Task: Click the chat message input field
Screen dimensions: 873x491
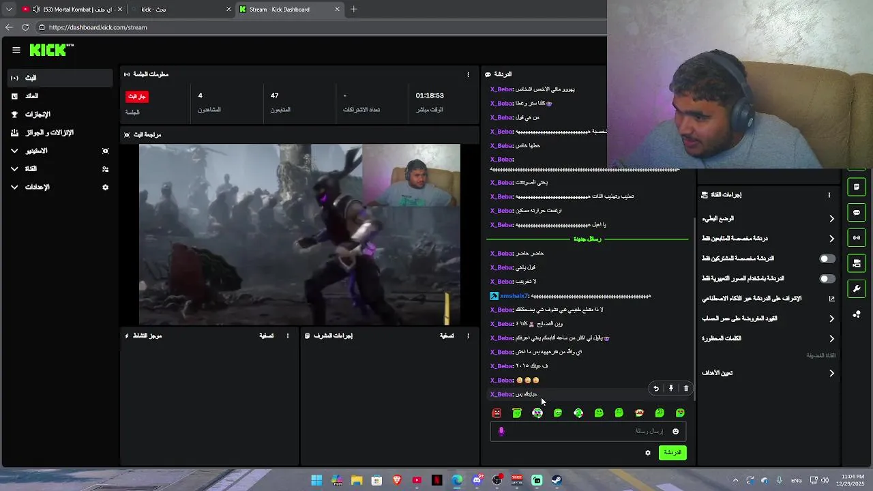Action: (588, 431)
